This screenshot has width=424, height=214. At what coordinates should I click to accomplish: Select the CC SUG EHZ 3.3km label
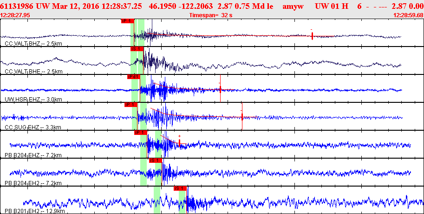33,127
